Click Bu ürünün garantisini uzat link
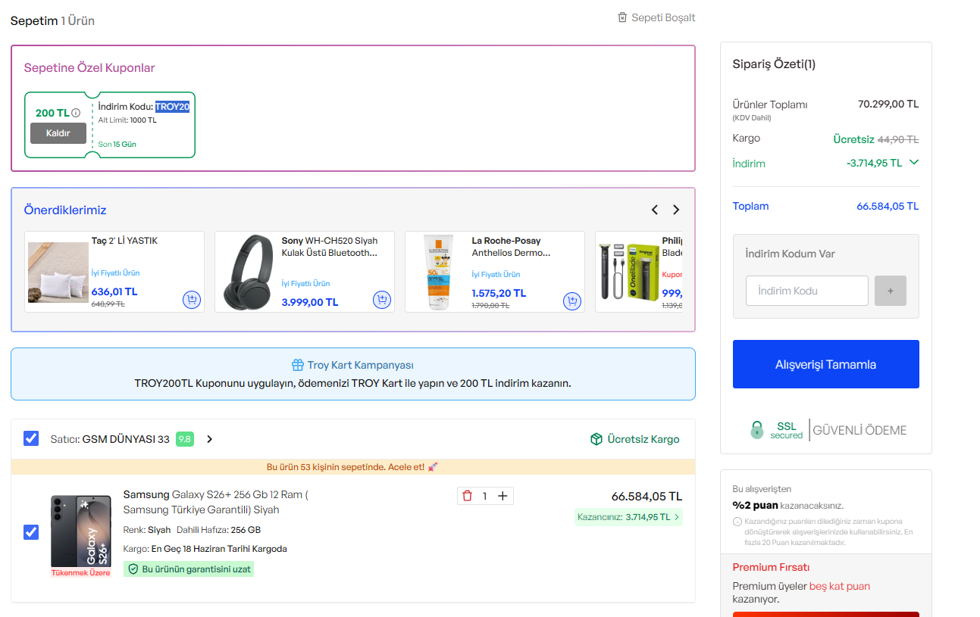This screenshot has height=617, width=980. (189, 569)
